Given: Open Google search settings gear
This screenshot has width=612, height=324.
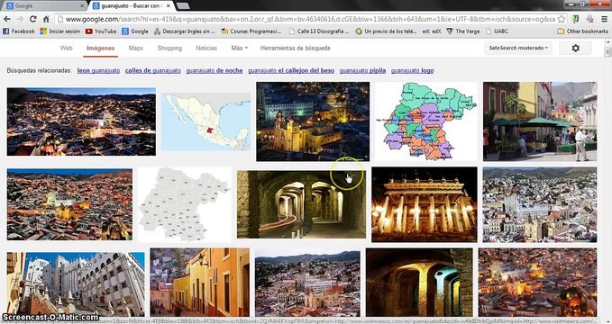Looking at the screenshot, I should click(575, 48).
